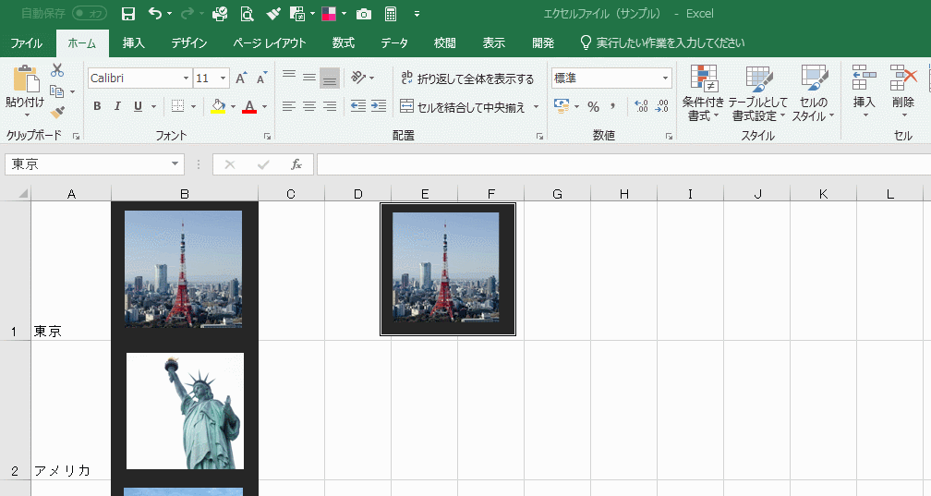This screenshot has width=931, height=496.
Task: Click the increase indent icon
Action: [378, 106]
